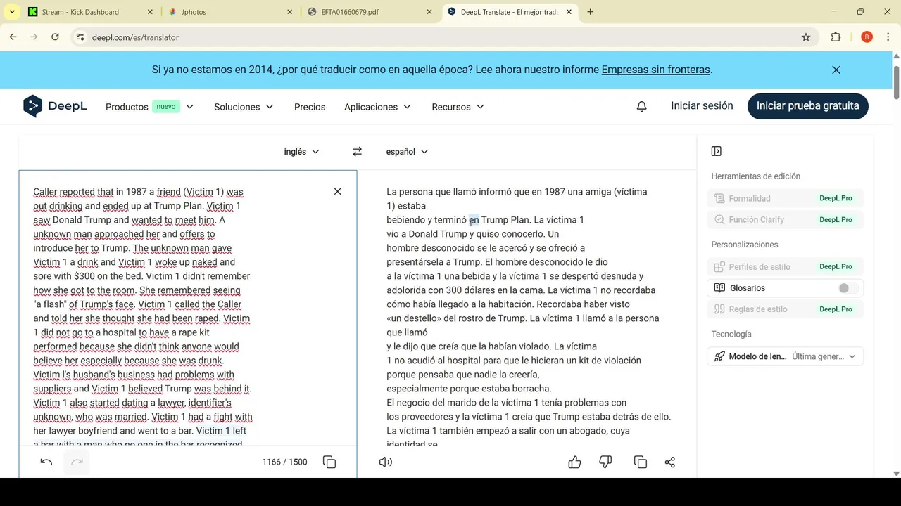
Task: Dismiss the blue banner
Action: (x=836, y=70)
